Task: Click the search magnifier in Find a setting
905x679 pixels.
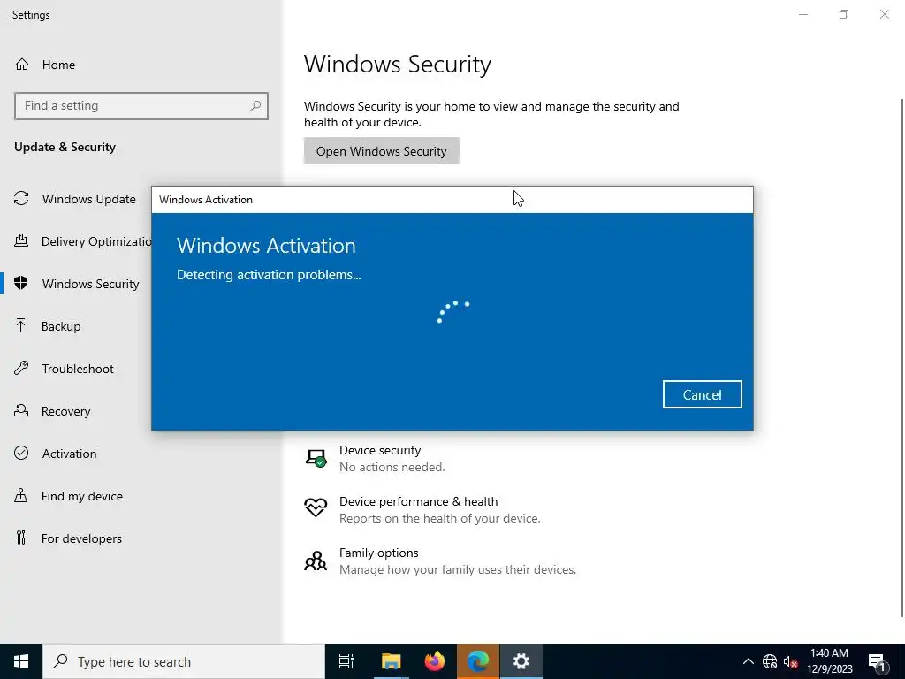Action: [x=255, y=106]
